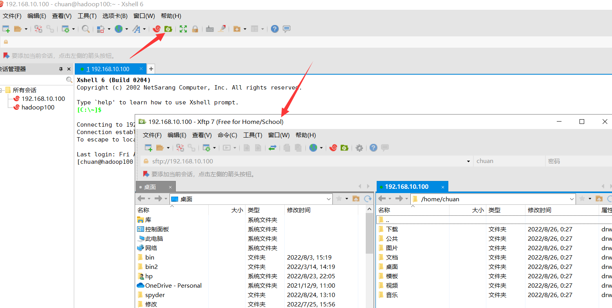
Task: Open Xshell 工具(T) menu
Action: point(87,16)
